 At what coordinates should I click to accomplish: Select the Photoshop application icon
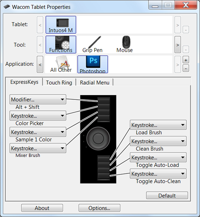pyautogui.click(x=93, y=64)
